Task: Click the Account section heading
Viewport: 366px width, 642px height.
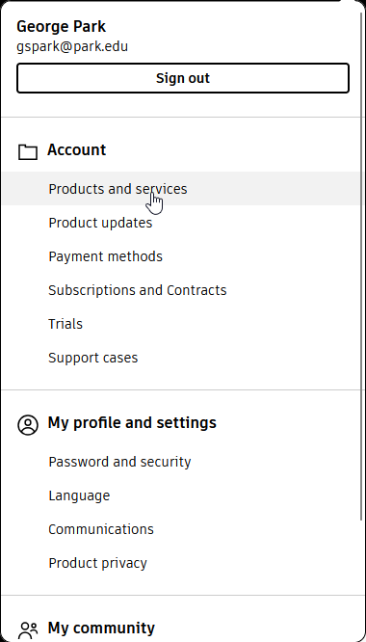Action: pyautogui.click(x=77, y=149)
